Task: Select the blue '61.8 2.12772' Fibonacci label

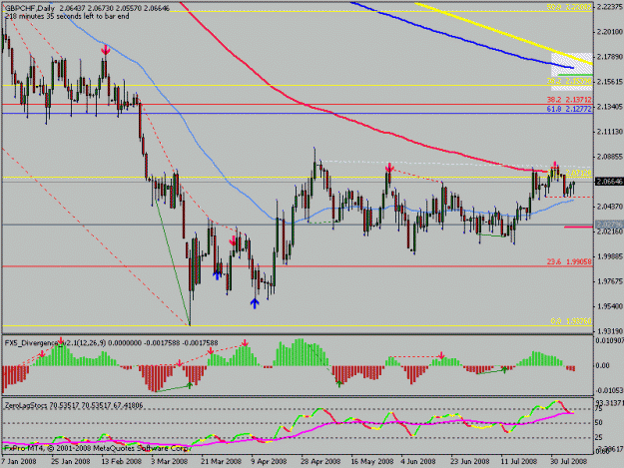Action: 569,109
